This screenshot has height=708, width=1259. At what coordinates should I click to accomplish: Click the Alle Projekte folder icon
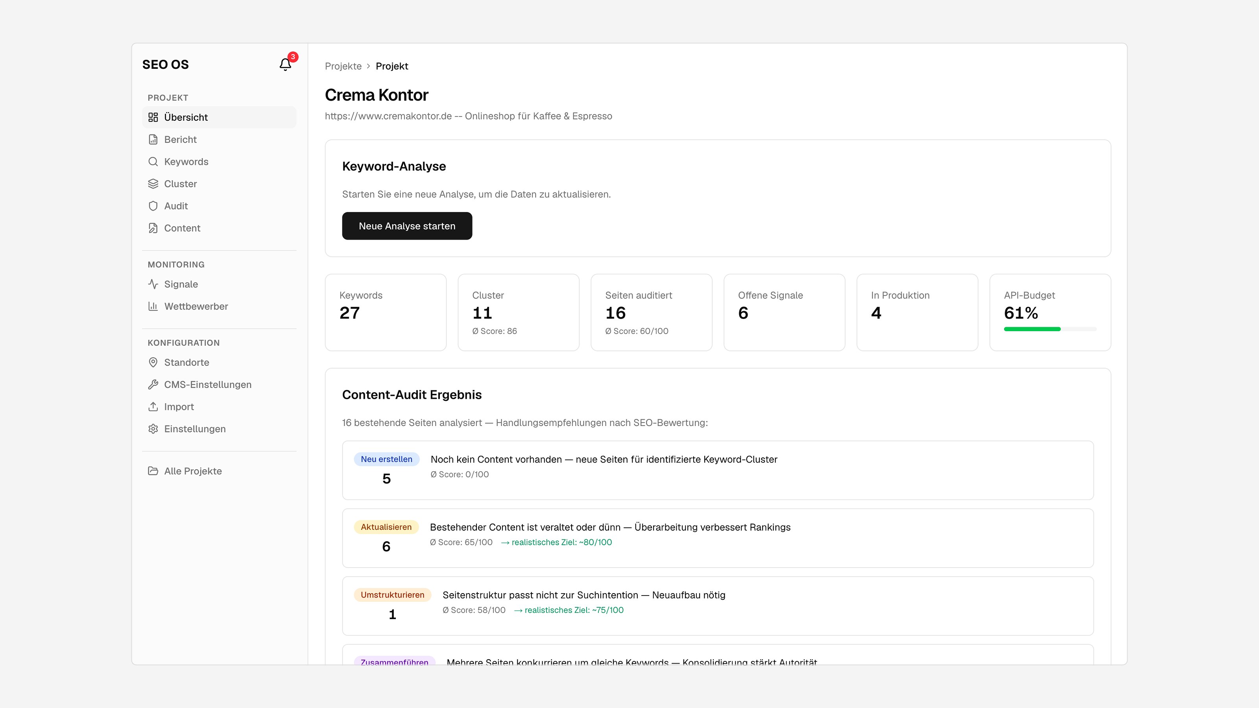(x=153, y=471)
